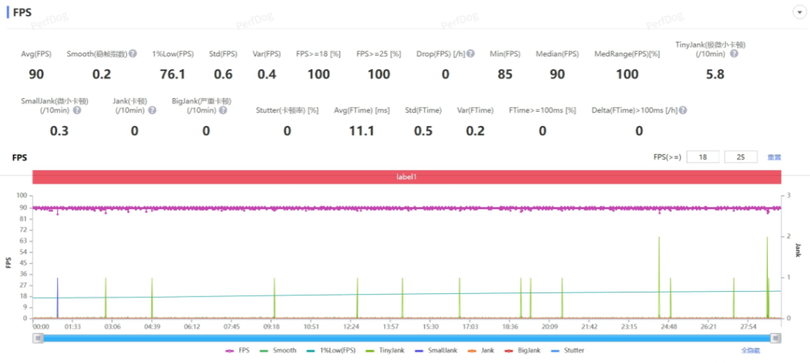
Task: Click the MedRange(FPS)[%] label
Action: [627, 54]
